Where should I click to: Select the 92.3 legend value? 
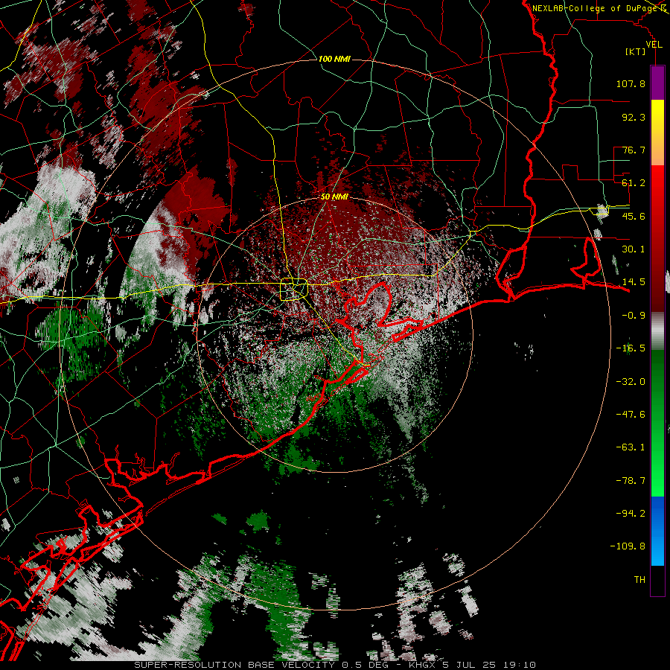point(634,117)
